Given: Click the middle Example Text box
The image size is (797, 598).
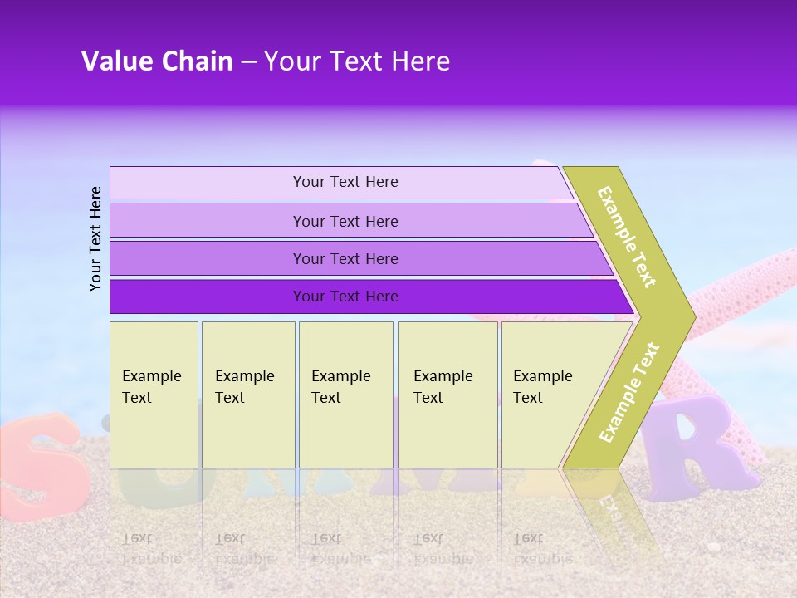Looking at the screenshot, I should click(x=345, y=394).
